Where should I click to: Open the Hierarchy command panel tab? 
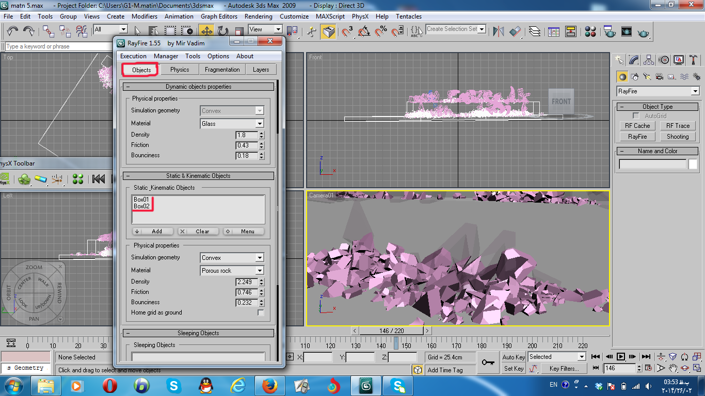(x=649, y=60)
